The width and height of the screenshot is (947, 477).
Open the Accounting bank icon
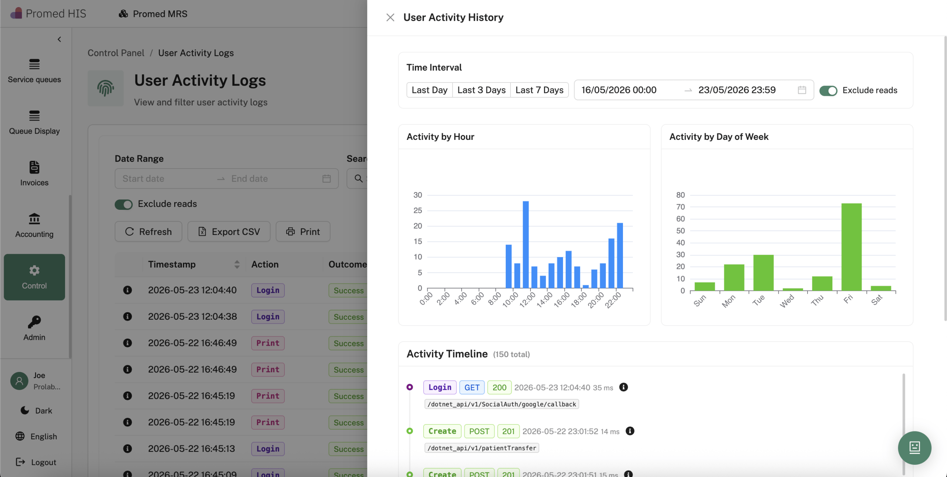pyautogui.click(x=34, y=219)
